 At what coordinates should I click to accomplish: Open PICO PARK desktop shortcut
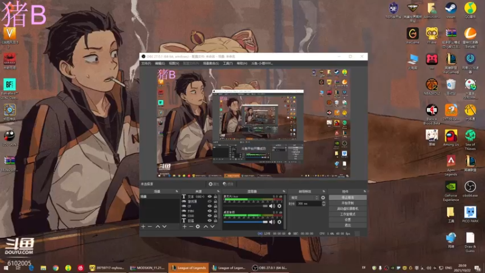pos(470,215)
